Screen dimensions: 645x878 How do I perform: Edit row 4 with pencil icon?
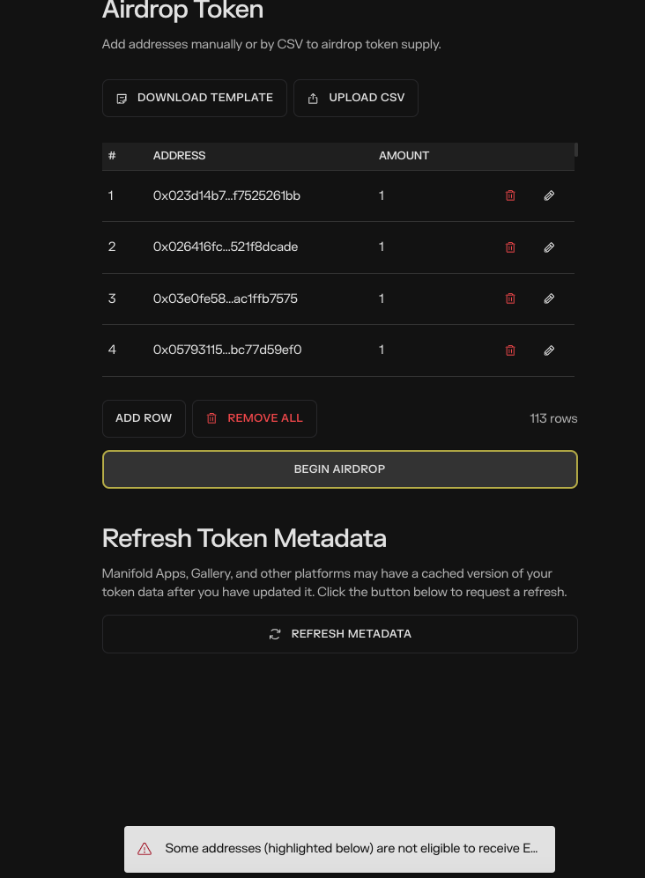[x=549, y=350]
